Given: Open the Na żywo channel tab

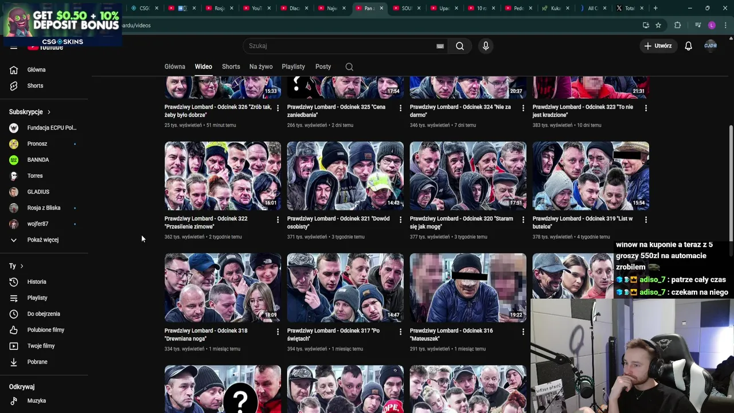Looking at the screenshot, I should pos(261,67).
